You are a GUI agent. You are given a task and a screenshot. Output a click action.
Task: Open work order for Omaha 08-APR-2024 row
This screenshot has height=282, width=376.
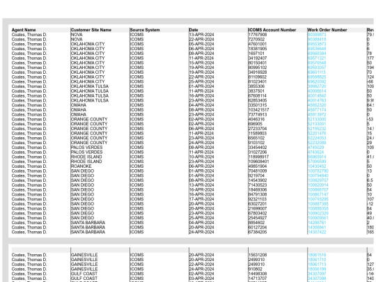coord(317,110)
